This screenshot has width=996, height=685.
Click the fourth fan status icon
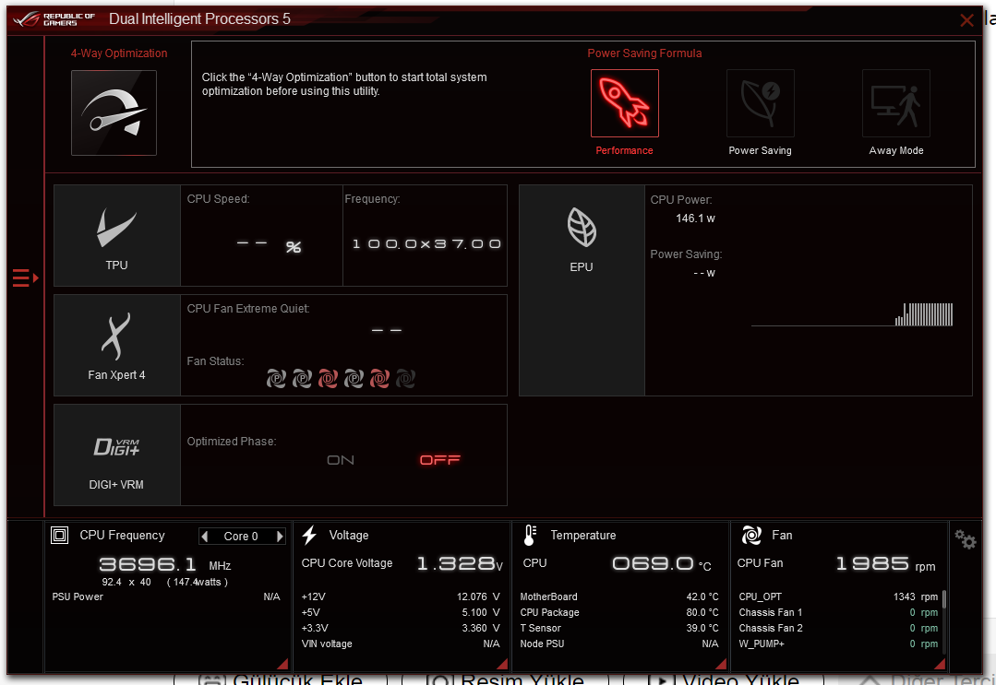[x=354, y=379]
